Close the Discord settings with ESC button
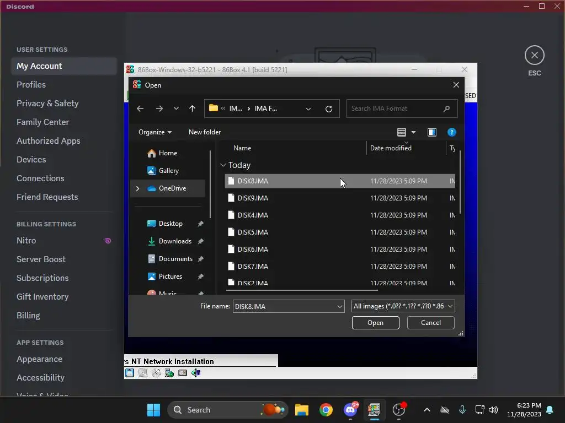Screen dimensions: 565x423 534,56
